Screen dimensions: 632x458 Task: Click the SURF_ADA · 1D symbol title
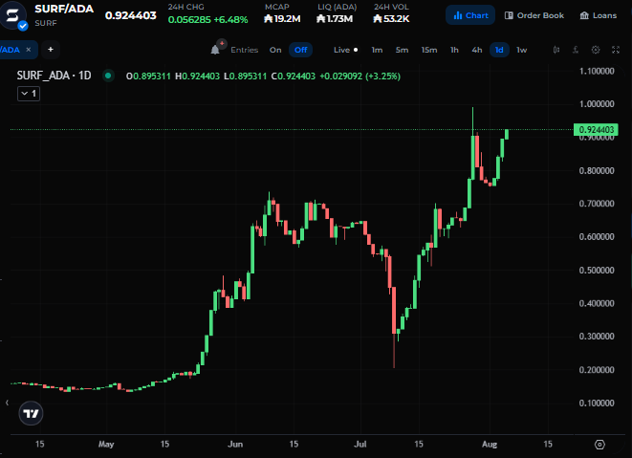pos(54,76)
